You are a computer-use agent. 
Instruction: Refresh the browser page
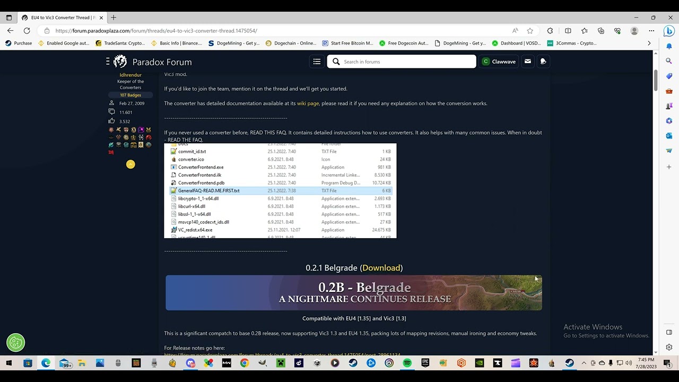[x=27, y=31]
